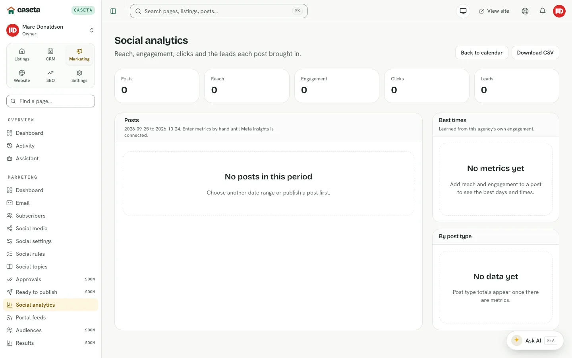This screenshot has height=358, width=572.
Task: Open the Assistant page
Action: tap(50, 158)
